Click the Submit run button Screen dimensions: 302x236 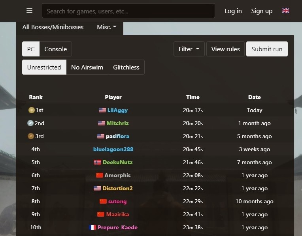click(267, 49)
